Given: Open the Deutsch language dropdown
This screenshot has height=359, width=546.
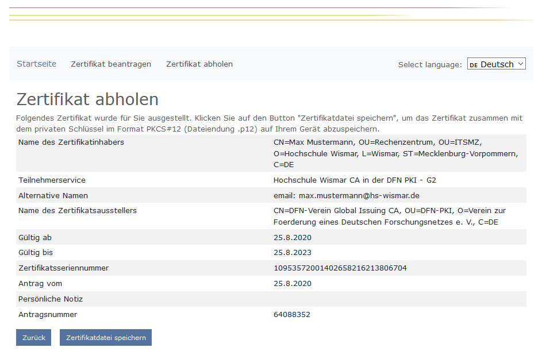Looking at the screenshot, I should coord(496,64).
